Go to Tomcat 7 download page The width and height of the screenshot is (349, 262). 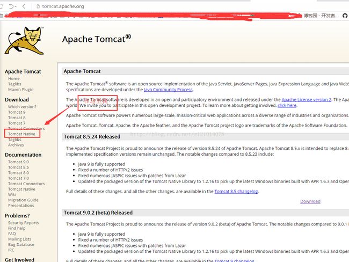click(17, 123)
